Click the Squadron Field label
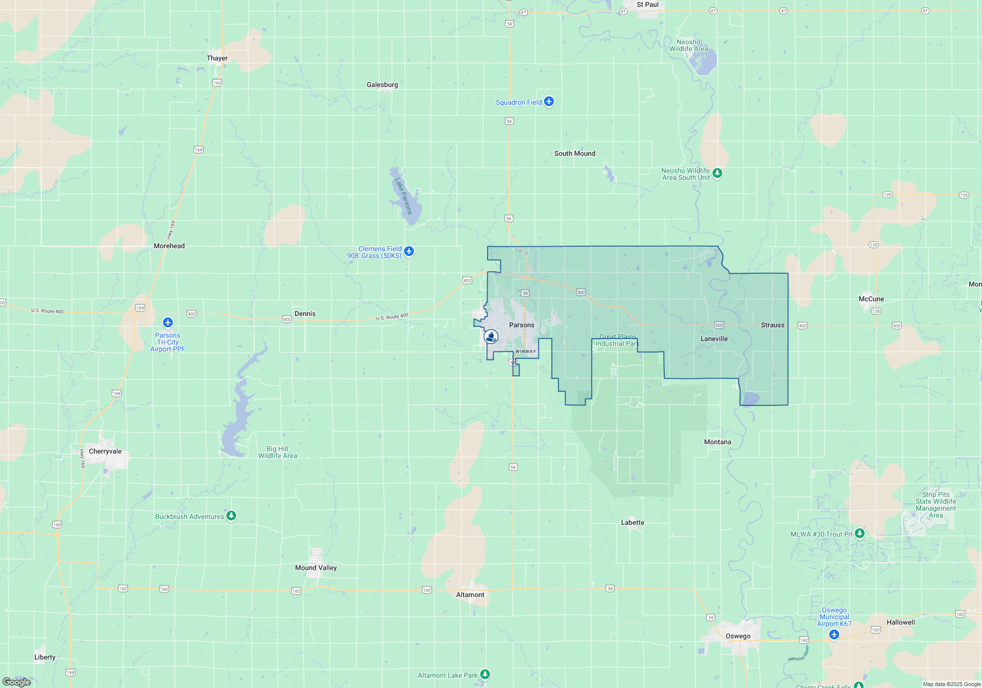The width and height of the screenshot is (982, 688). pyautogui.click(x=518, y=102)
